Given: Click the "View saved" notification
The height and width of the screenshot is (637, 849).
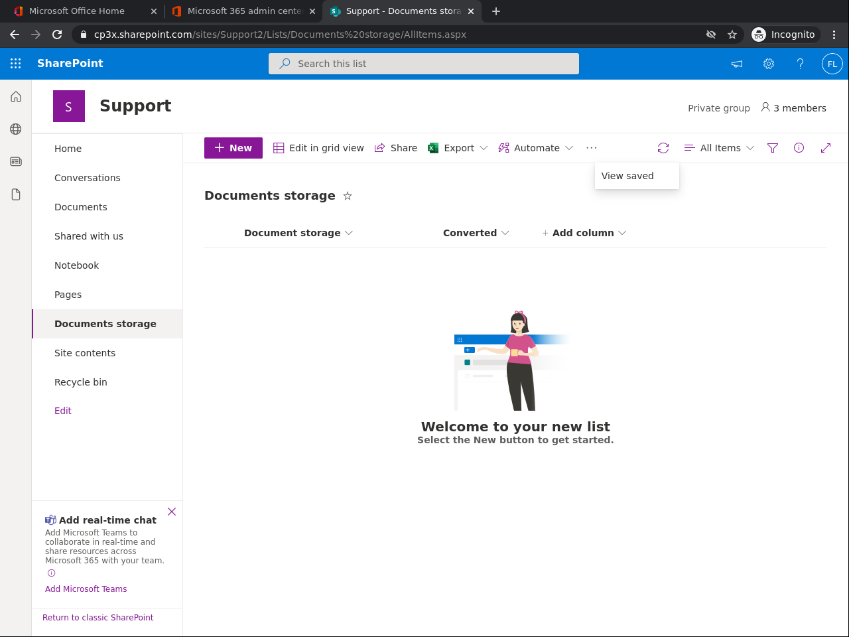Looking at the screenshot, I should pos(637,176).
